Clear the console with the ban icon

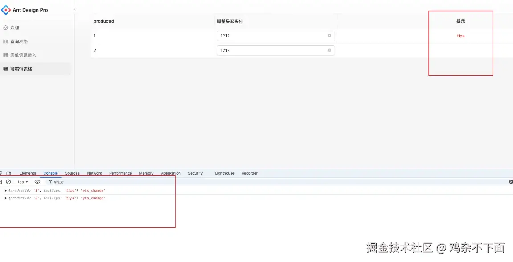coord(8,182)
